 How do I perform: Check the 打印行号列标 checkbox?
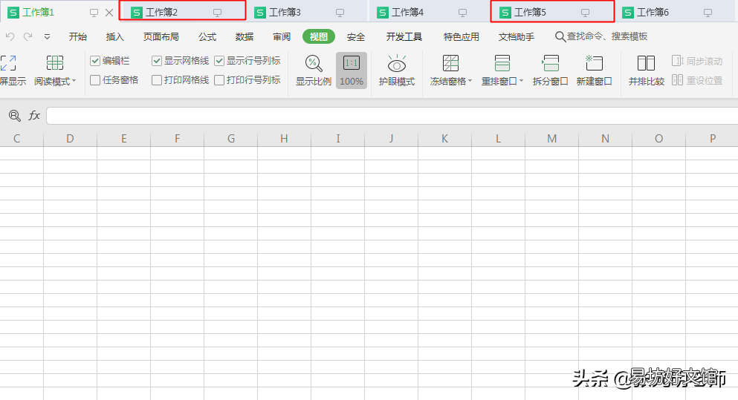click(x=219, y=80)
